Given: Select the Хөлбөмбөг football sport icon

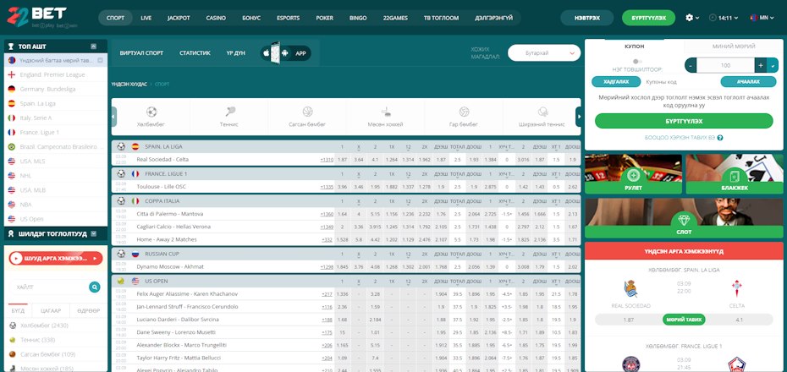Looking at the screenshot, I should 151,112.
